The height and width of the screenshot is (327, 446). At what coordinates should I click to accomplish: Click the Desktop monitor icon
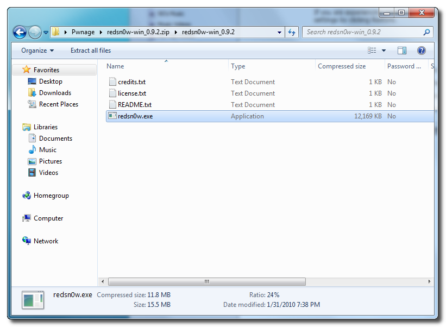(32, 81)
